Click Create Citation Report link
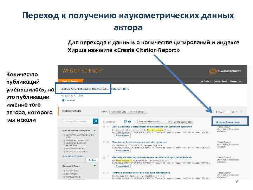253x190 pixels. 228,122
